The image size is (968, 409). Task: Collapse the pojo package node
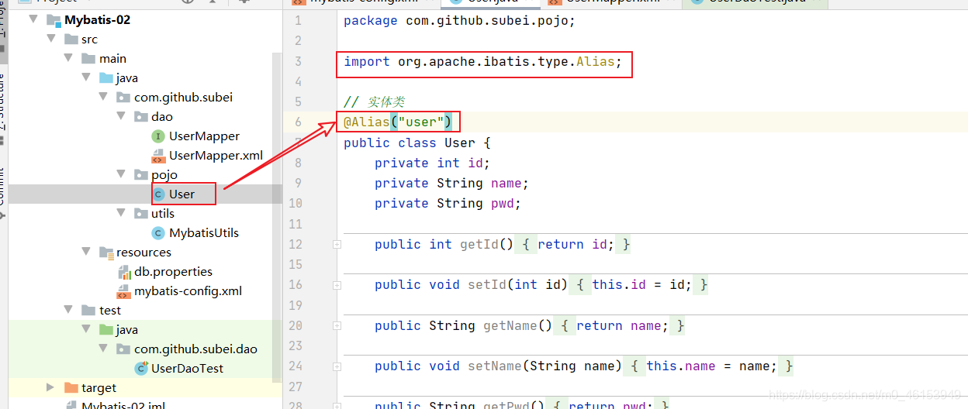121,175
